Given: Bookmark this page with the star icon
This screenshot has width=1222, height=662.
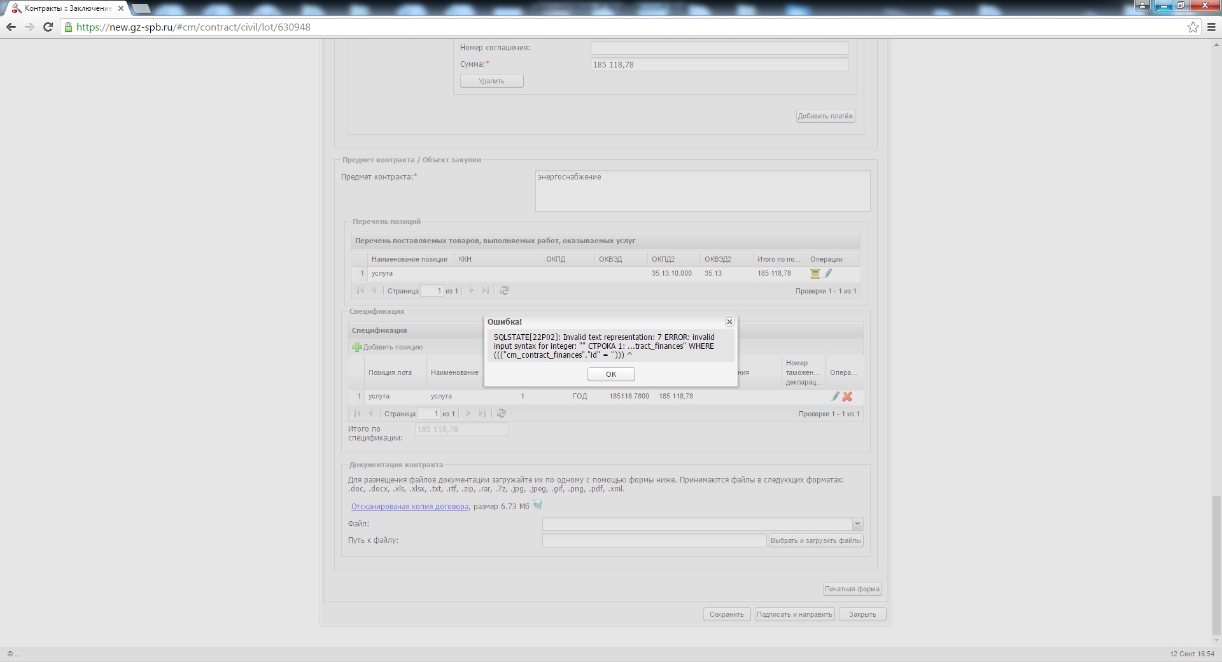Looking at the screenshot, I should point(1193,27).
